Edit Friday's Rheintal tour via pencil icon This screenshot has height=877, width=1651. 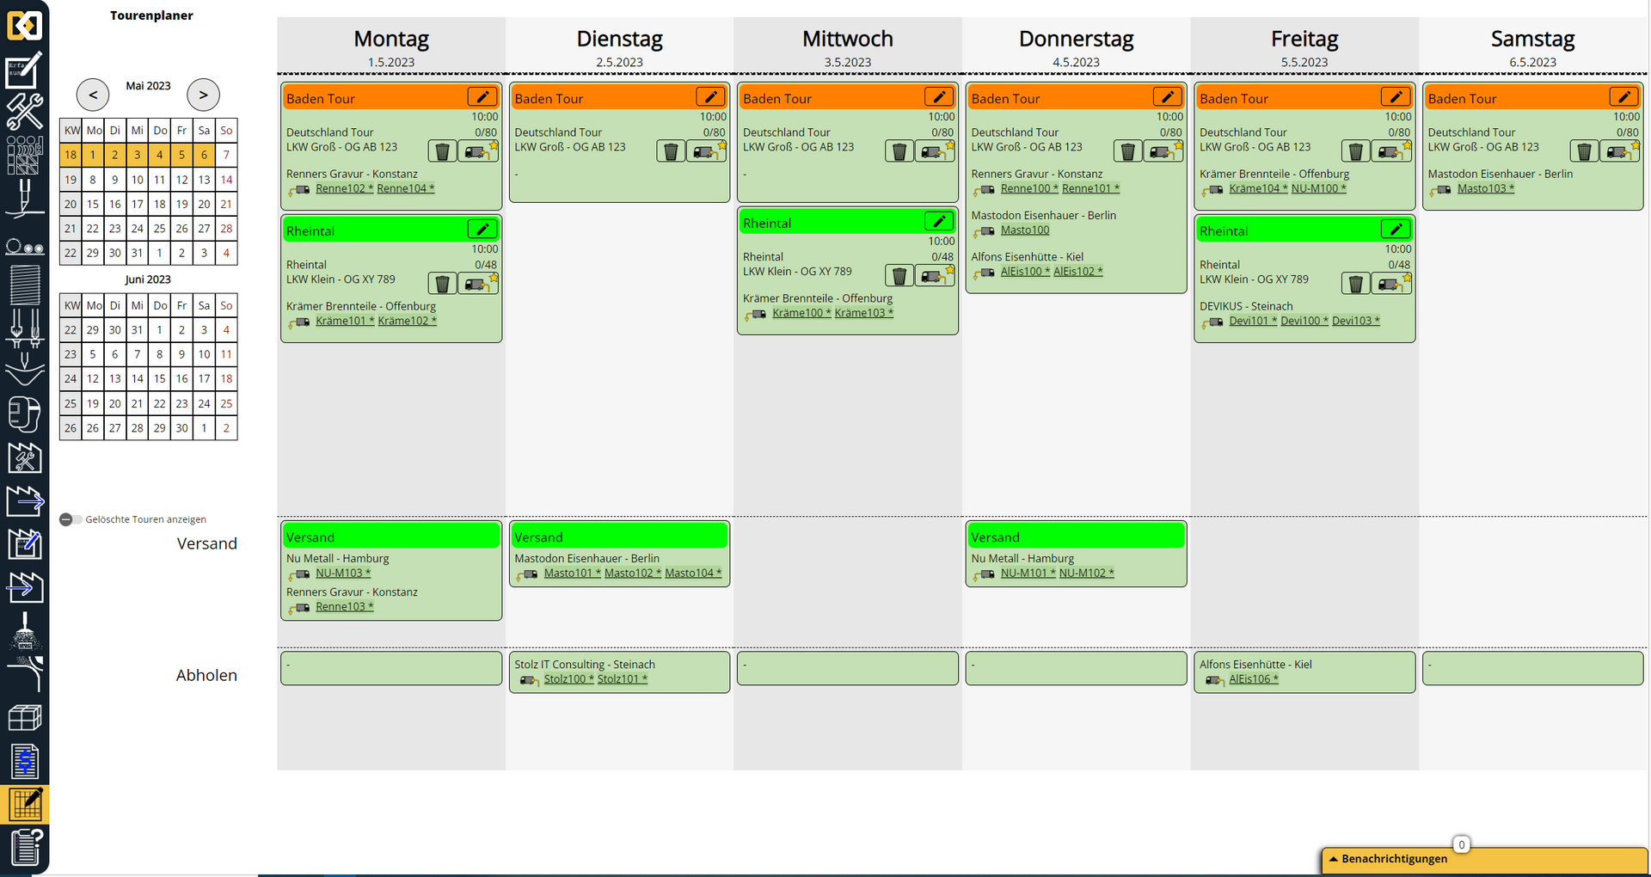tap(1396, 230)
